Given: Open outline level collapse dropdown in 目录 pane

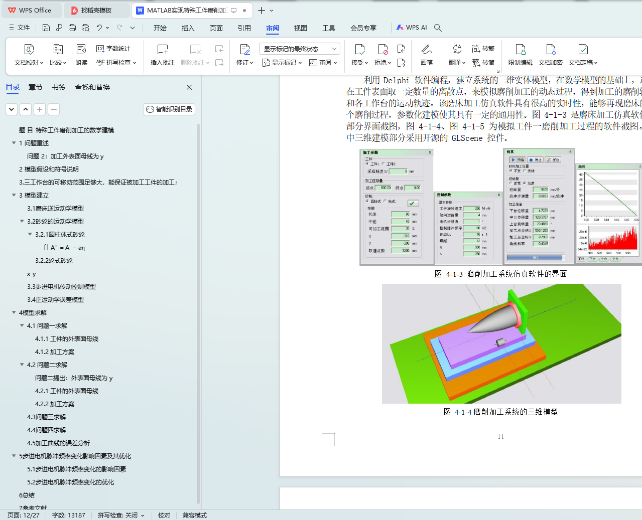Looking at the screenshot, I should coord(12,109).
